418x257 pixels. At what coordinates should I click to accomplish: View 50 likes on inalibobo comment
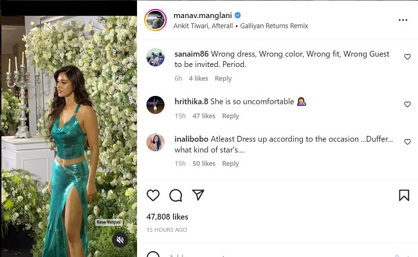click(204, 164)
